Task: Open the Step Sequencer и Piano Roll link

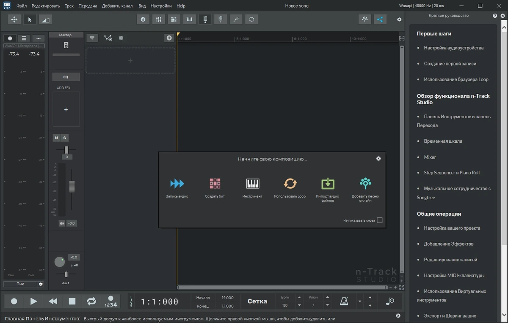Action: coord(452,172)
